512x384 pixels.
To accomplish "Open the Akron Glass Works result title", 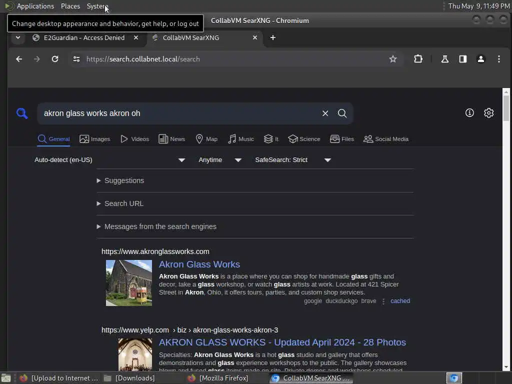I will pyautogui.click(x=199, y=264).
